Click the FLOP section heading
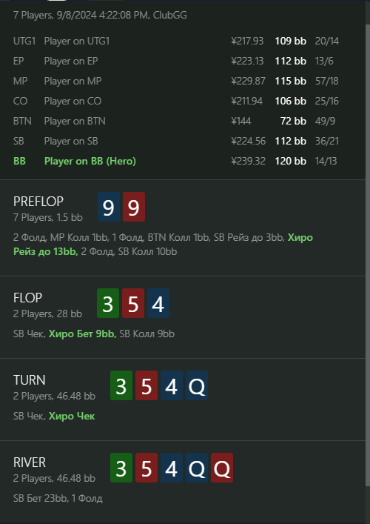The height and width of the screenshot is (524, 370). click(27, 298)
